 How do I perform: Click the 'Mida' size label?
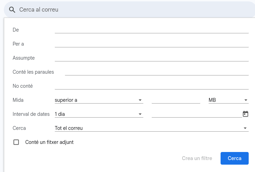(18, 100)
